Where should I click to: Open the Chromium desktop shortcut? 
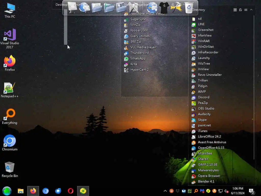click(x=10, y=143)
